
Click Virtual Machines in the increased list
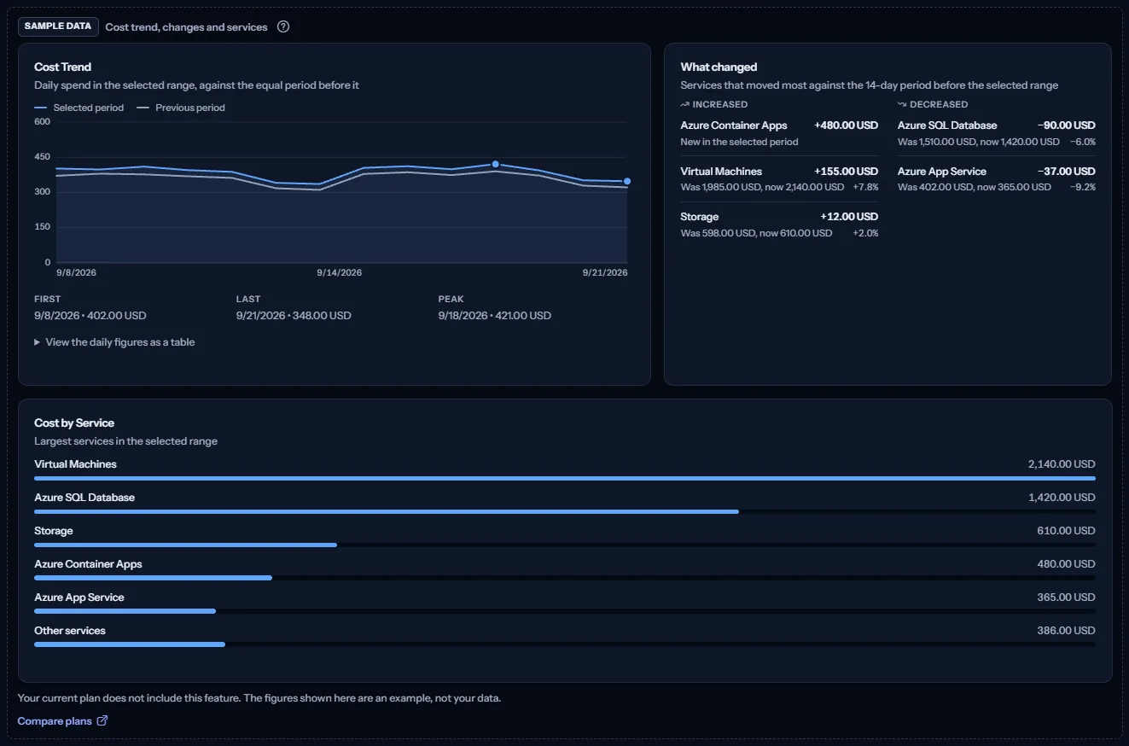tap(721, 172)
